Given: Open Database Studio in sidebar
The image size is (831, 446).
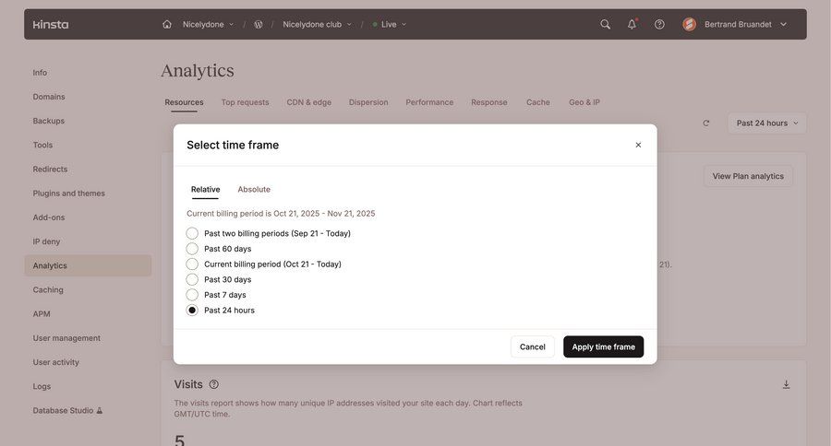Looking at the screenshot, I should click(67, 411).
